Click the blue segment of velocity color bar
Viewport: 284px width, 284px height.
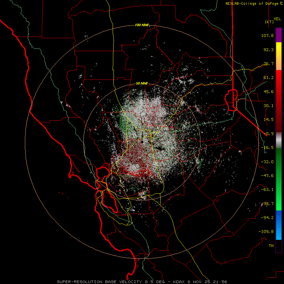[279, 225]
